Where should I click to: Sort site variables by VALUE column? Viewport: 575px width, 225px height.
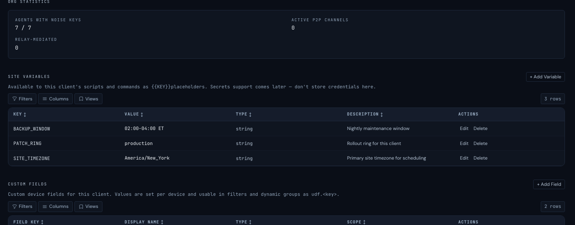(x=134, y=114)
